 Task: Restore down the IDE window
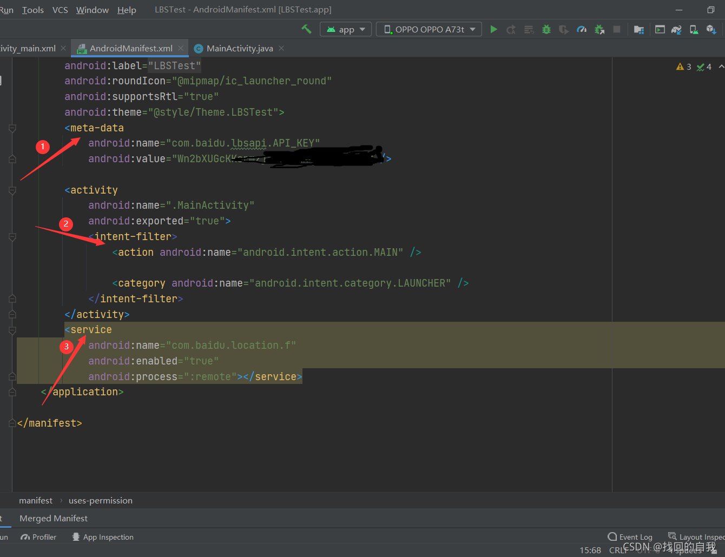point(710,10)
